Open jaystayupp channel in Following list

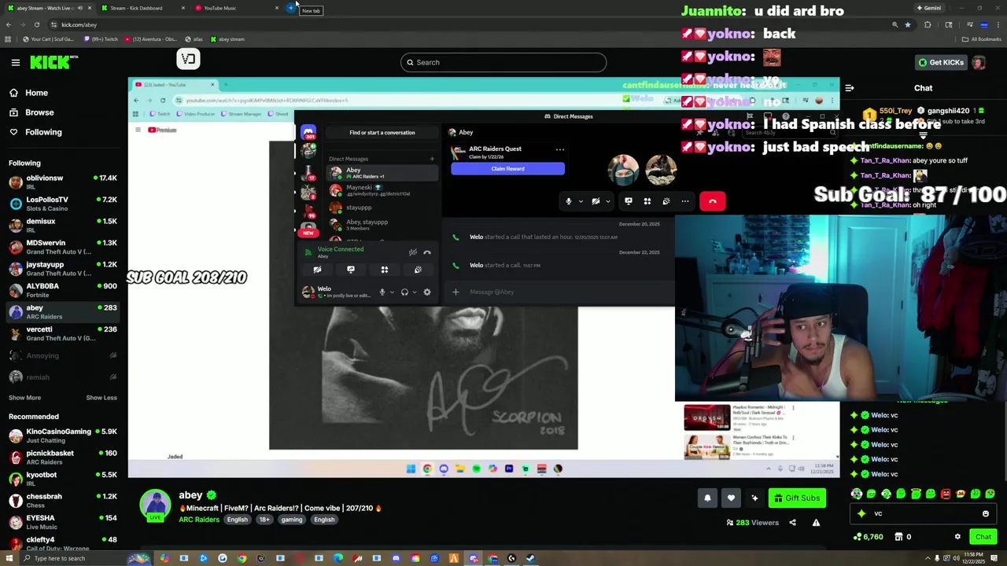(x=63, y=269)
